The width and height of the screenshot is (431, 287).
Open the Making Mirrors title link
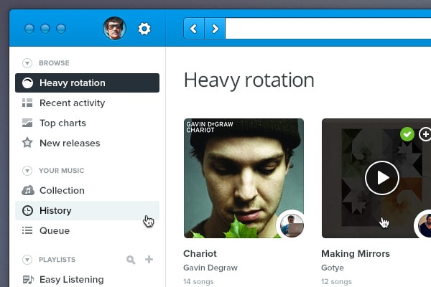tap(356, 253)
